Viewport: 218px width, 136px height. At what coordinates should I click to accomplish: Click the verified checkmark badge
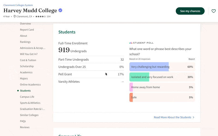tap(60, 10)
